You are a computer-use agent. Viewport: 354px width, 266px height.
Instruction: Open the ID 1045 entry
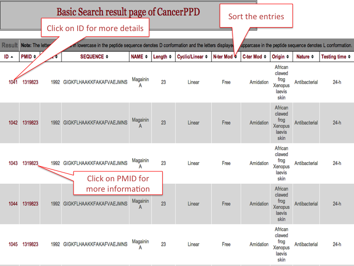coord(13,244)
